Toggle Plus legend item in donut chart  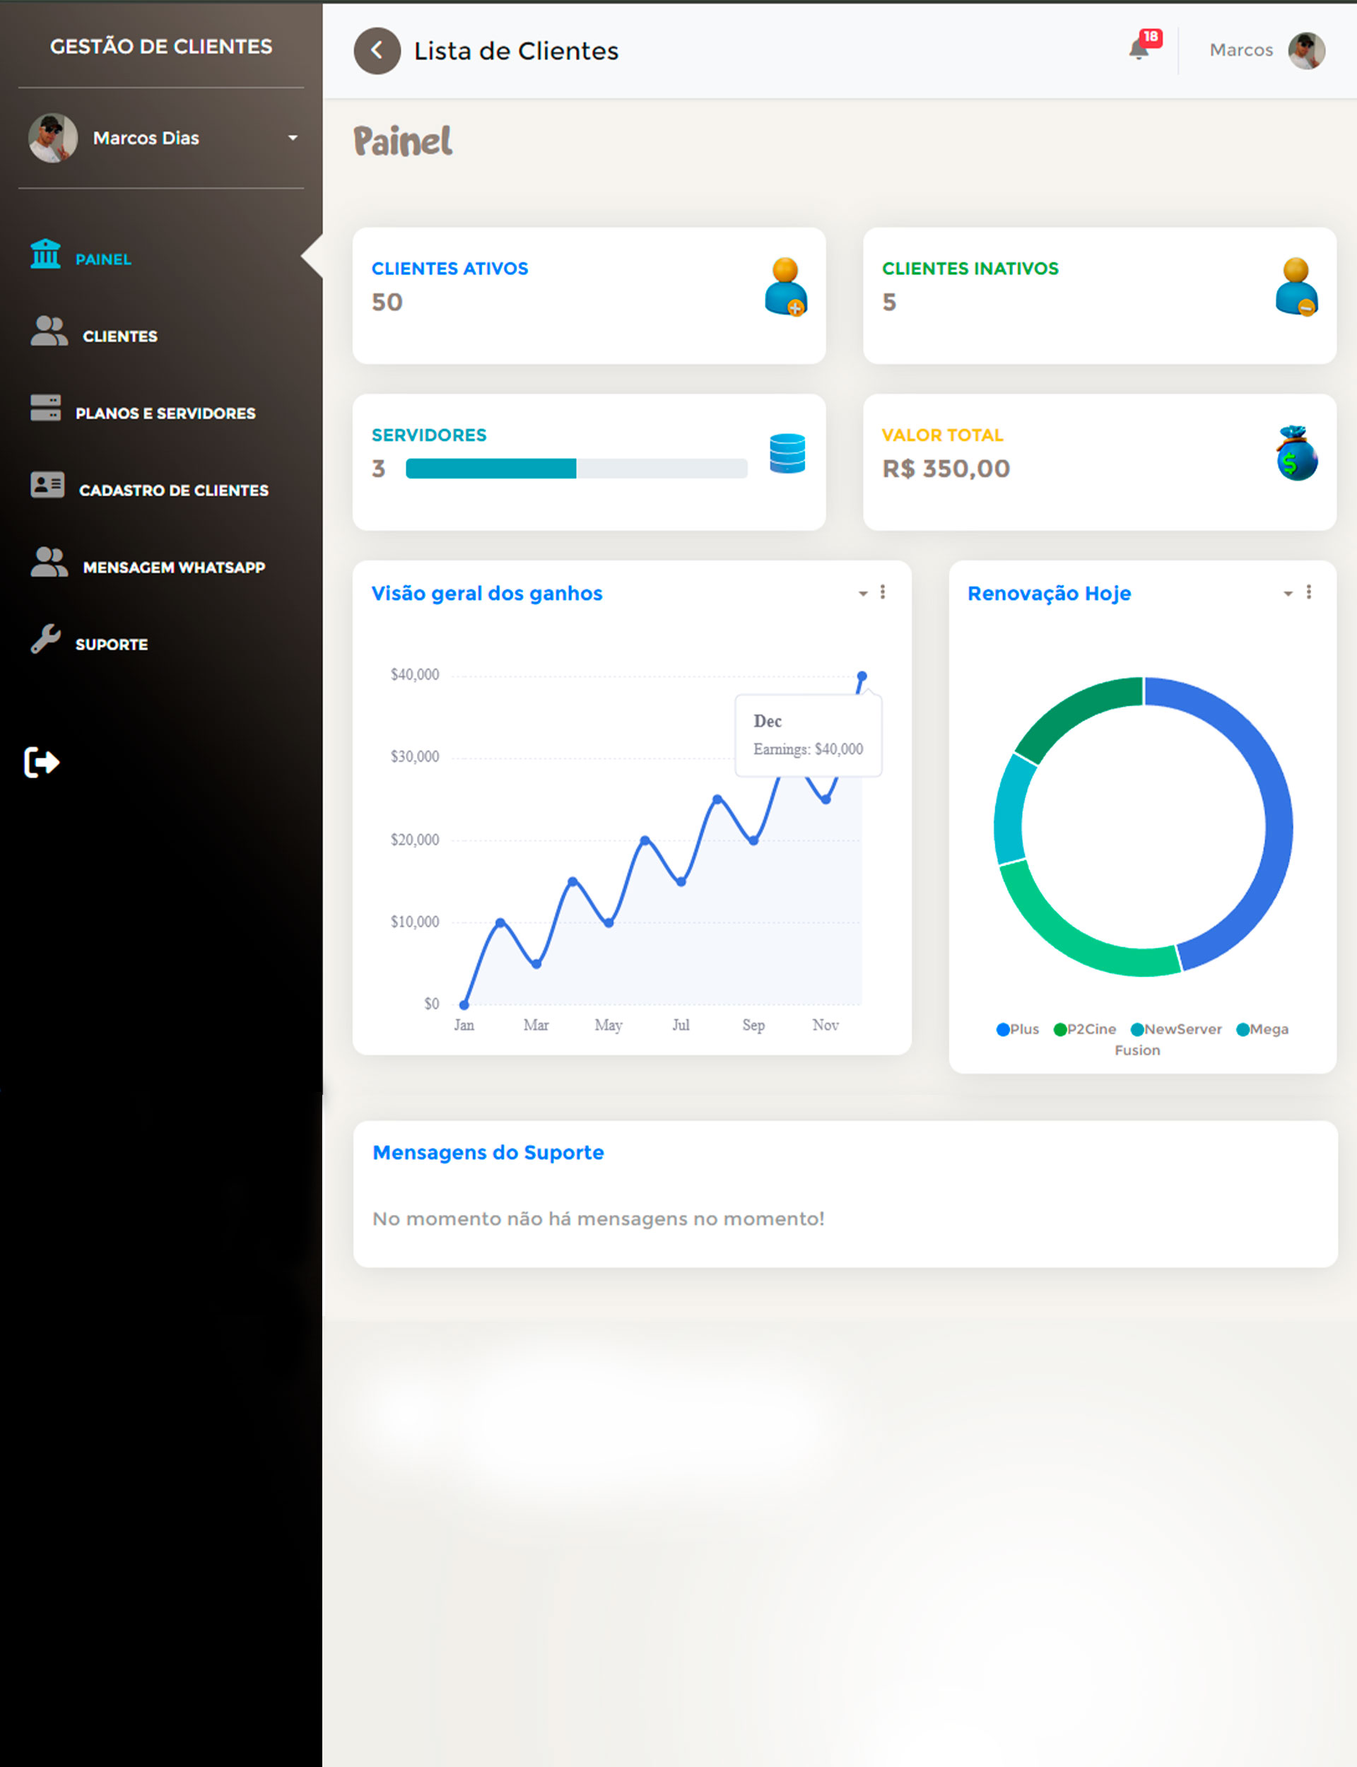(x=1018, y=1030)
